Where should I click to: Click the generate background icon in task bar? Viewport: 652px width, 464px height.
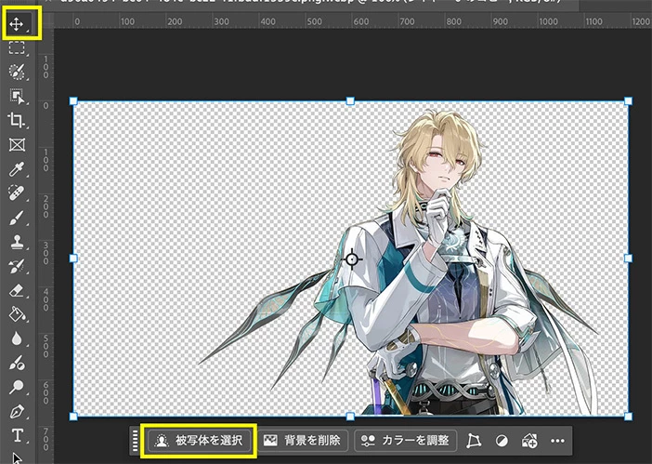[529, 441]
